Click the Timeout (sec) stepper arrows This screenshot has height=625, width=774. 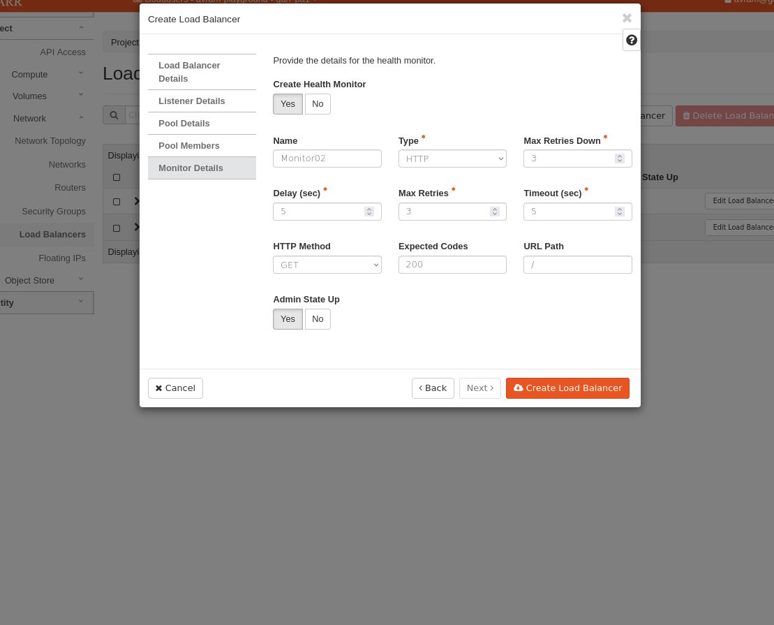click(619, 212)
